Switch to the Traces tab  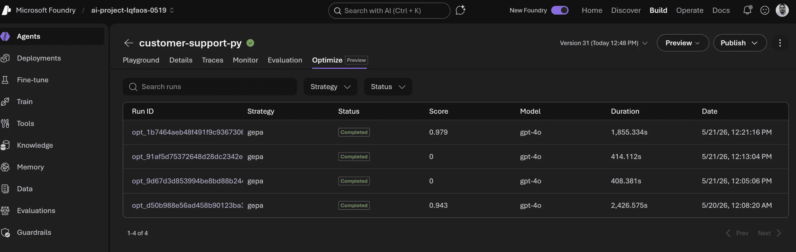tap(213, 60)
